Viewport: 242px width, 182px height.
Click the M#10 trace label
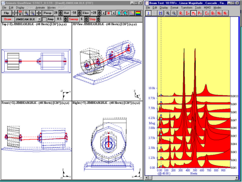(x=234, y=96)
